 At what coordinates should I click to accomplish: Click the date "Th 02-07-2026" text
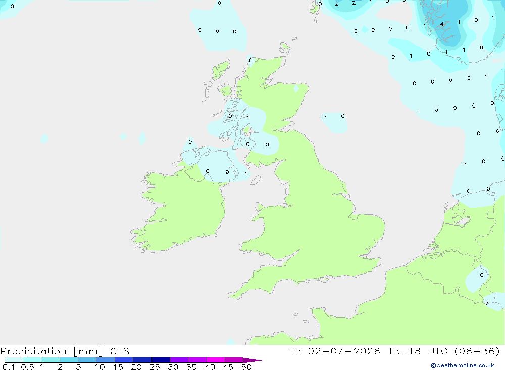tap(334, 351)
